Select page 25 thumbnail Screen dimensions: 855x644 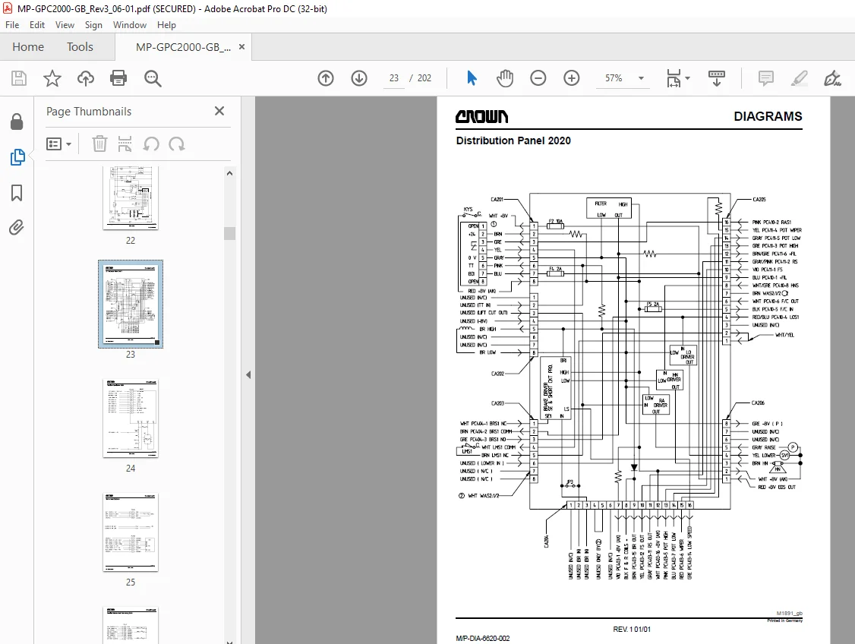[131, 532]
